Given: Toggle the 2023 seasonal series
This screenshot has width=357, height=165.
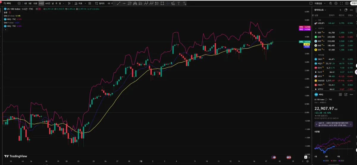Looking at the screenshot, I should coord(341,161).
